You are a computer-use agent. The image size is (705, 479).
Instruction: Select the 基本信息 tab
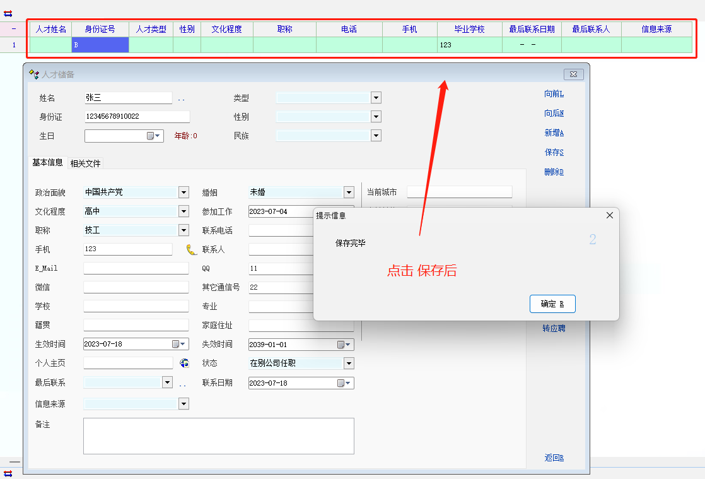tap(47, 162)
